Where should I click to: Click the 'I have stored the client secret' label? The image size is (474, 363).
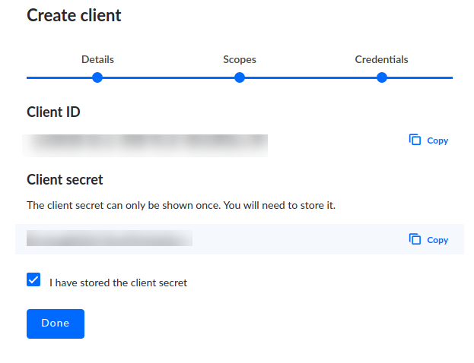pyautogui.click(x=118, y=283)
